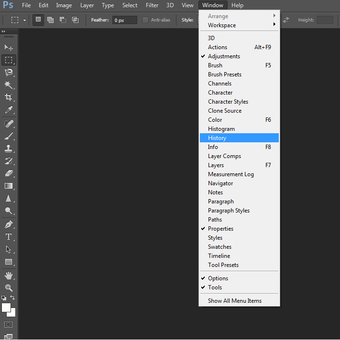
Task: Open the tool preset picker dropdown arrow
Action: pyautogui.click(x=24, y=20)
